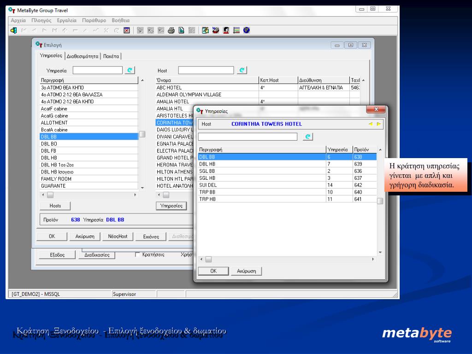The width and height of the screenshot is (472, 354).
Task: Click the grayed first-record navigation icon
Action: [24, 30]
